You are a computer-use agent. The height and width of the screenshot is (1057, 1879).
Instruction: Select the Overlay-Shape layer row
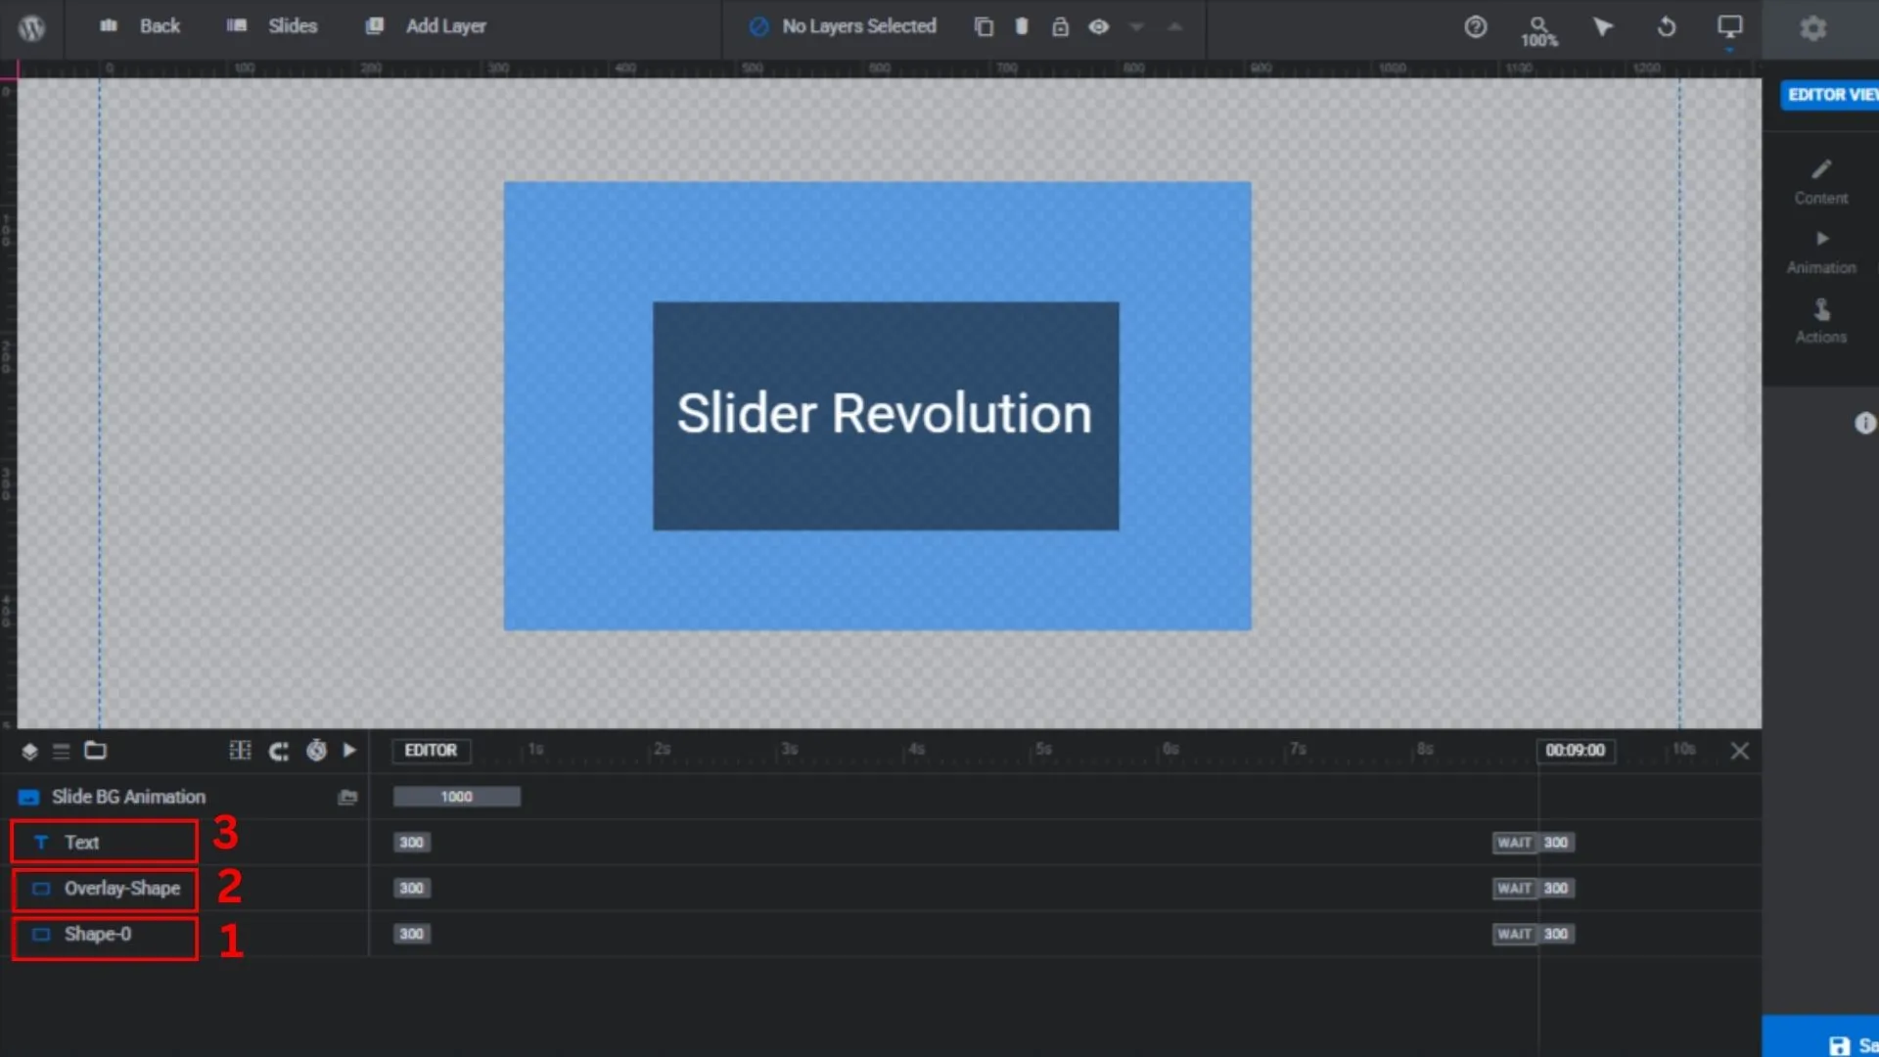coord(184,888)
